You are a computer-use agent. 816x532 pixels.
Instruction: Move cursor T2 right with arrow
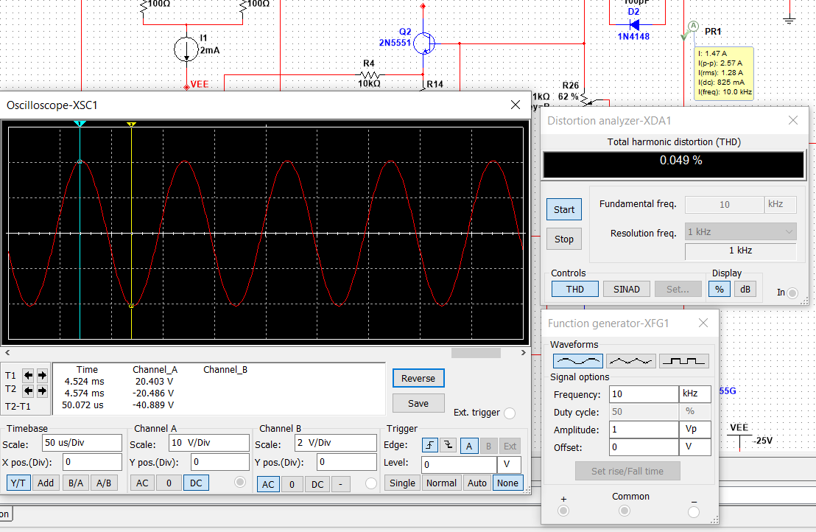[42, 391]
